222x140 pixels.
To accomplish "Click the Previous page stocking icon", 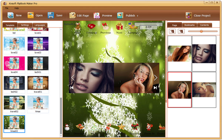I will [x=105, y=26].
